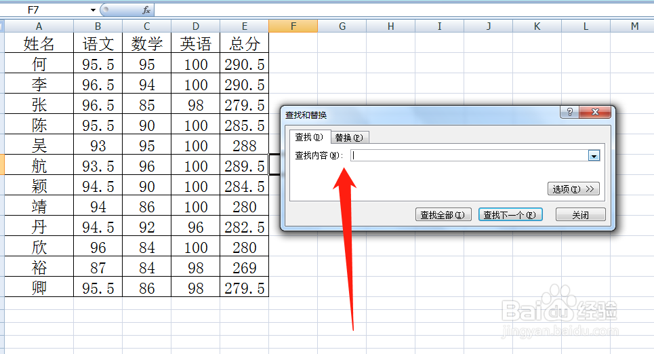Select column H header
The image size is (654, 354).
pos(391,26)
